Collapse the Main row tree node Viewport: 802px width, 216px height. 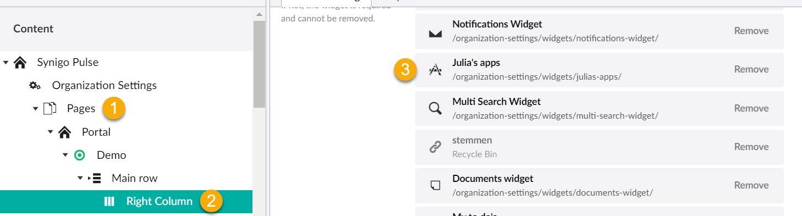pyautogui.click(x=80, y=178)
